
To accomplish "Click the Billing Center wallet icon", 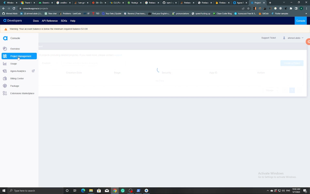I will point(5,79).
